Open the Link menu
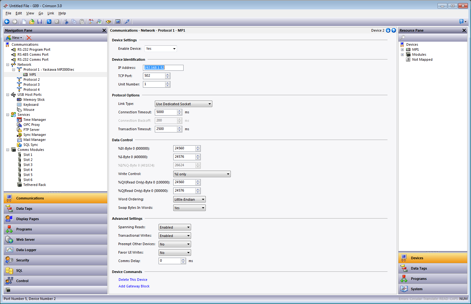471x304 pixels. [x=51, y=13]
